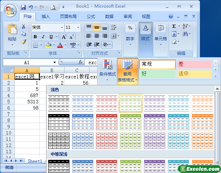Expand the font color dropdown arrow
Image resolution: width=221 pixels, height=173 pixels.
(x=65, y=45)
